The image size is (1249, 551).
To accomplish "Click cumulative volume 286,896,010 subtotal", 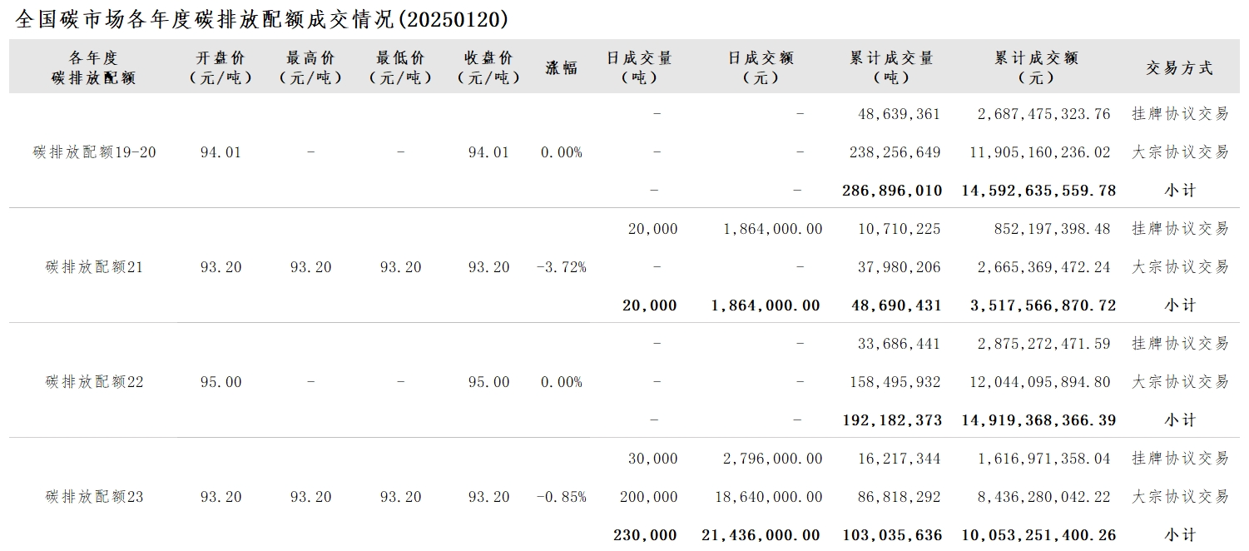I will (x=891, y=191).
